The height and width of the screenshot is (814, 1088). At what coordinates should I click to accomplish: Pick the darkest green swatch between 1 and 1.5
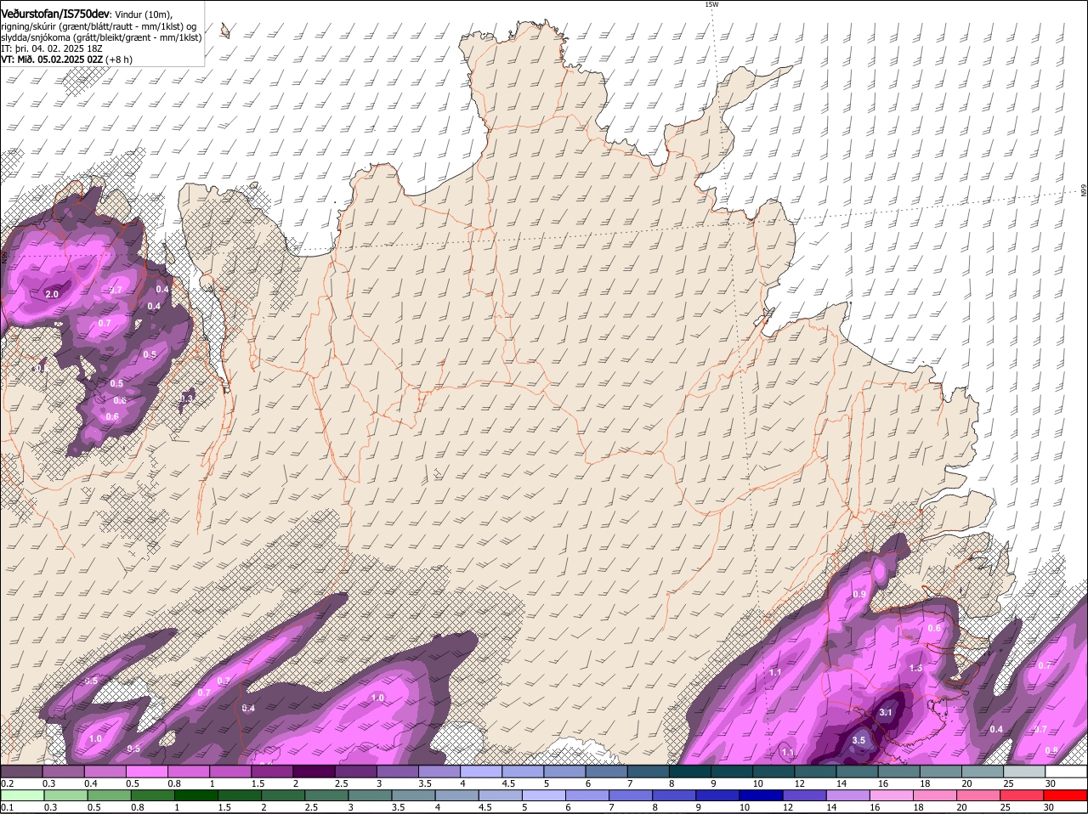tap(198, 796)
